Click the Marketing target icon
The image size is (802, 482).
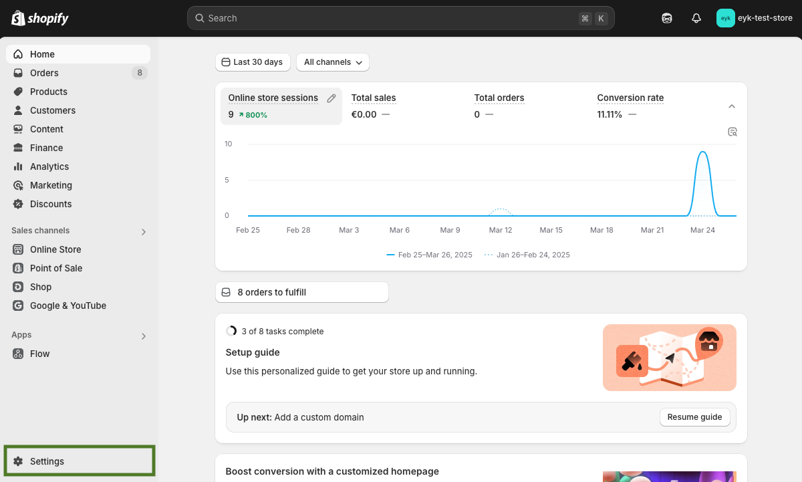18,185
